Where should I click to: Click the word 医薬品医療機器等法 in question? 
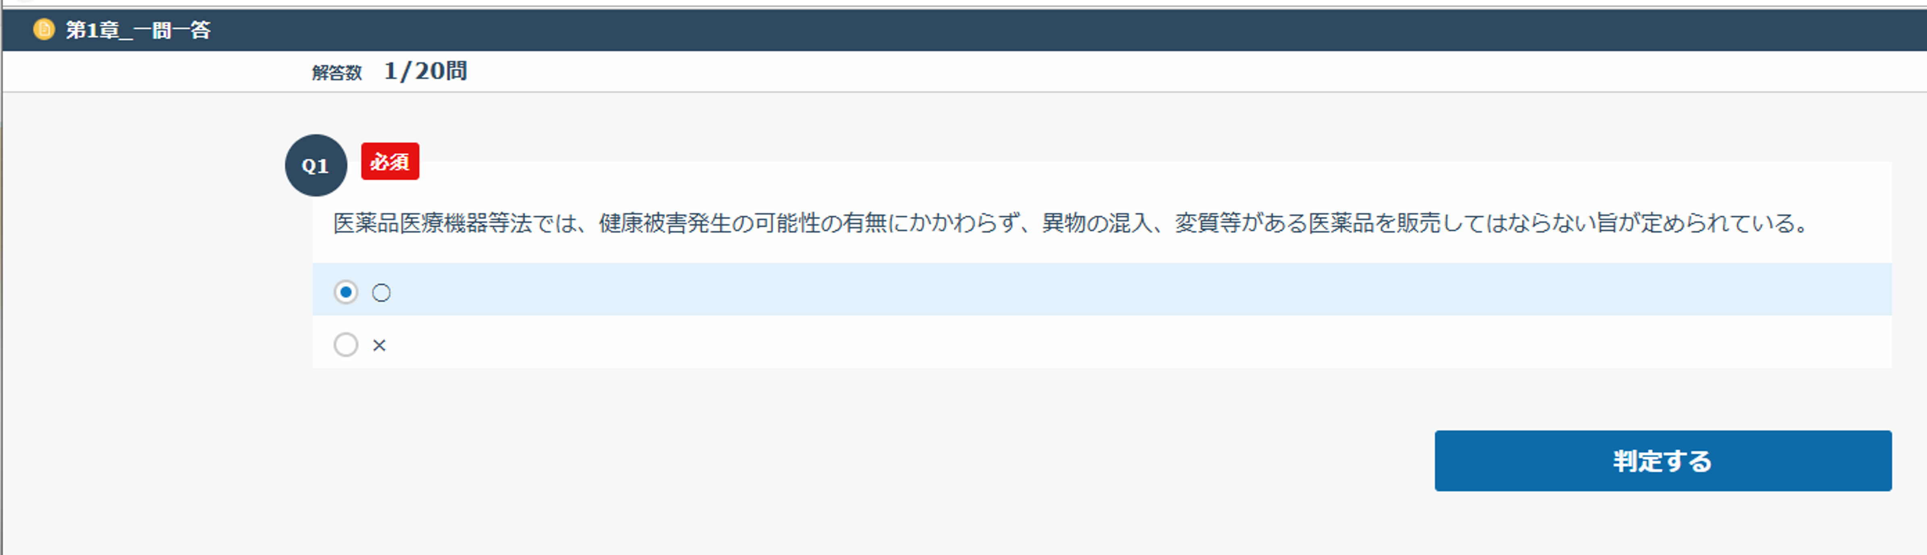[x=432, y=223]
